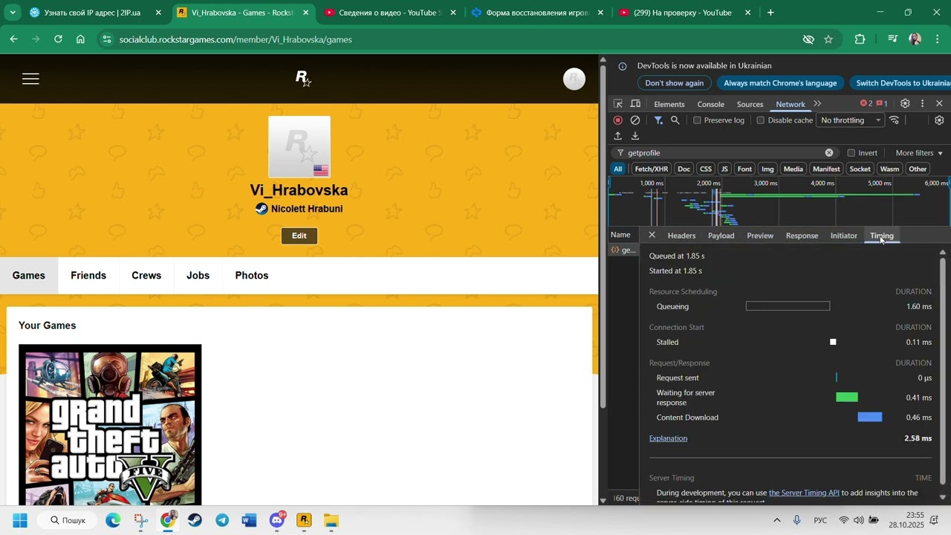Open the Sources panel in DevTools
Screen dimensions: 951x535
point(750,104)
